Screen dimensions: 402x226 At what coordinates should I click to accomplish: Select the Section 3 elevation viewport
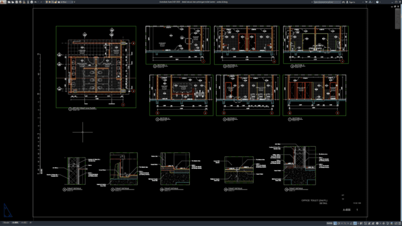pyautogui.click(x=316, y=45)
